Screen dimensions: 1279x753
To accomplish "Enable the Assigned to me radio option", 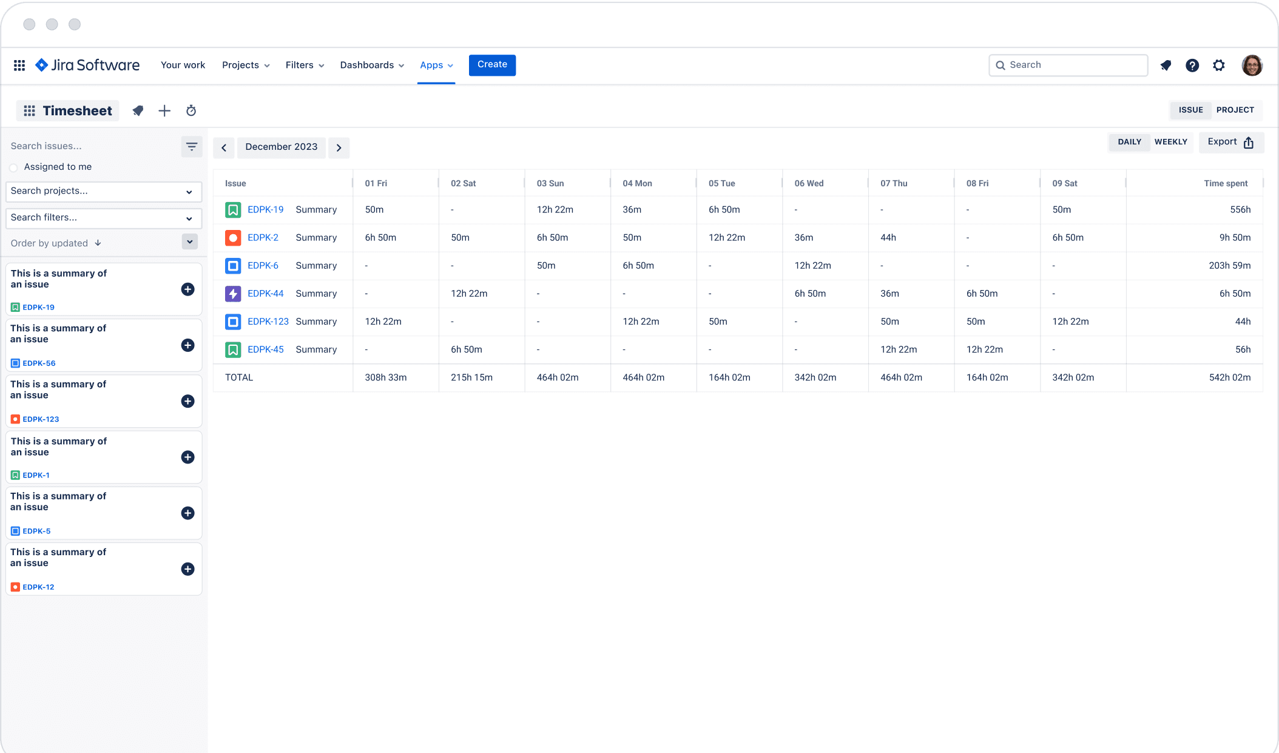I will pos(14,167).
